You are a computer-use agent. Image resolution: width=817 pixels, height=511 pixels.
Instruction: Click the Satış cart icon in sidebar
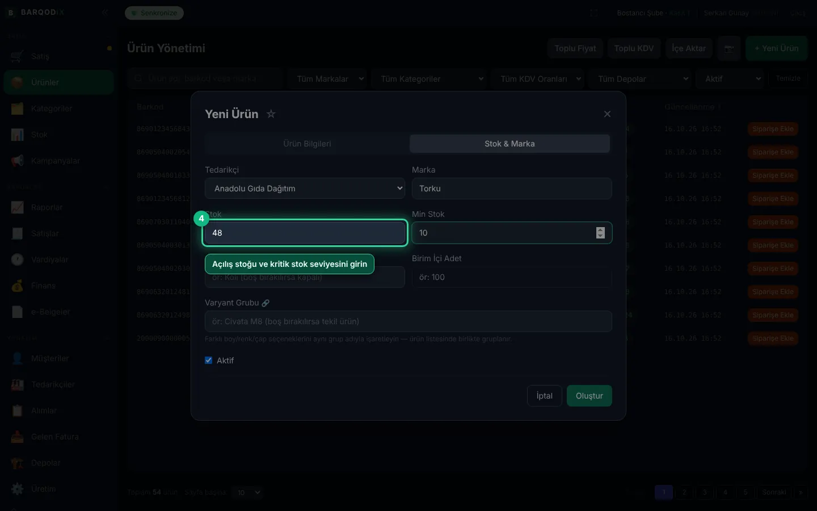pos(17,56)
